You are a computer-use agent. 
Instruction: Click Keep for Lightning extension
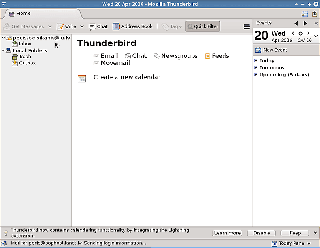(x=295, y=233)
